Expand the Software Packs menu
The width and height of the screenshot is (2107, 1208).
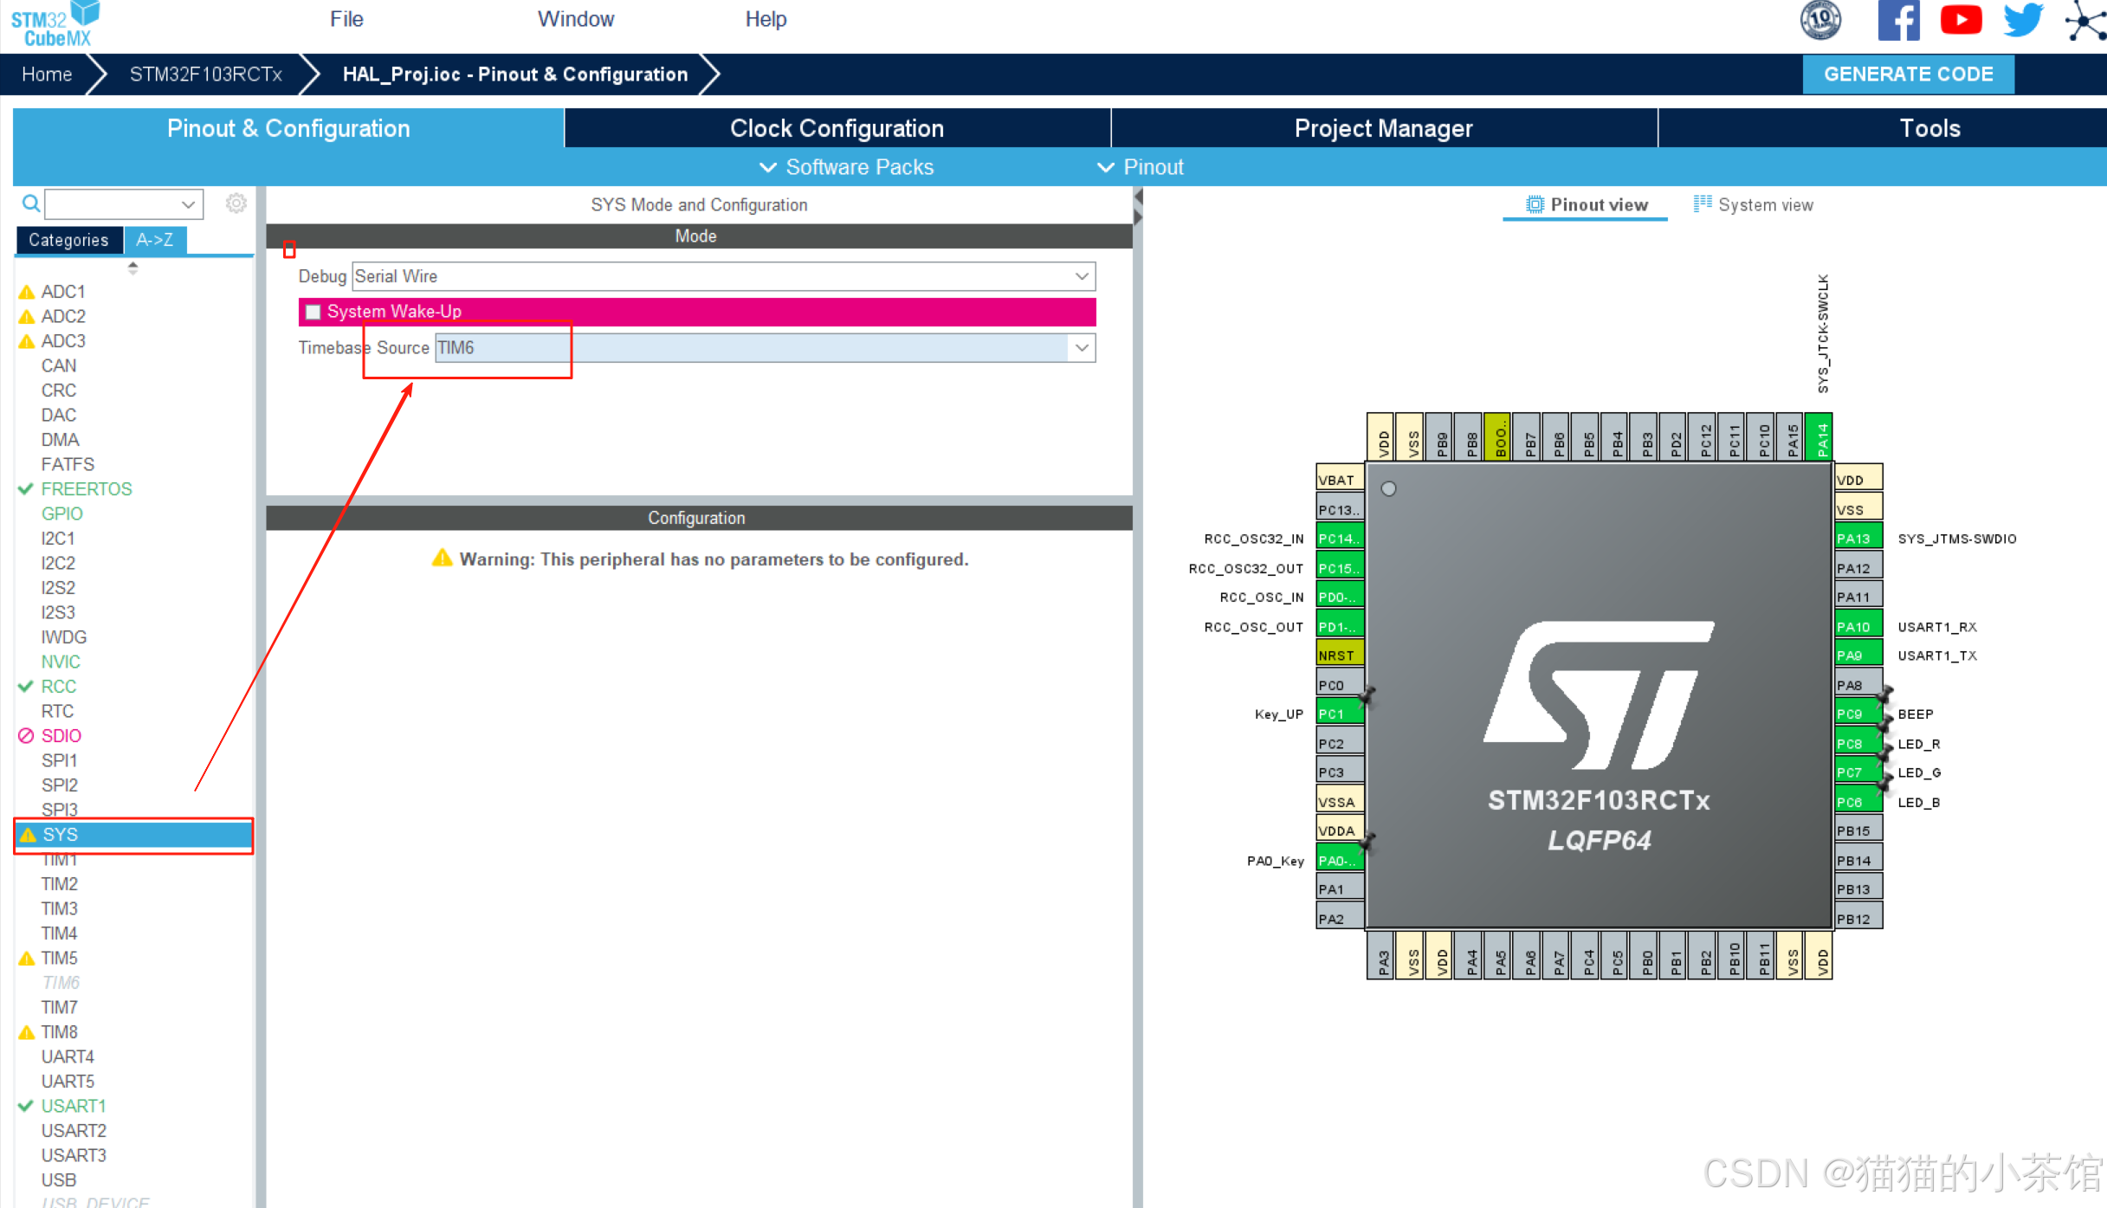pos(846,167)
